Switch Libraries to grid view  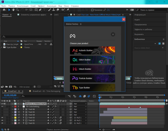coord(159,44)
